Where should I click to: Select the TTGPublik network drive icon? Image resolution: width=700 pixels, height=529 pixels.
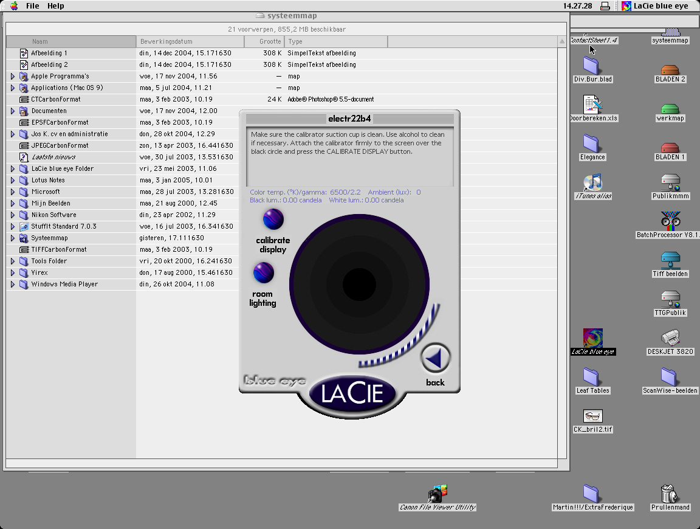coord(670,299)
